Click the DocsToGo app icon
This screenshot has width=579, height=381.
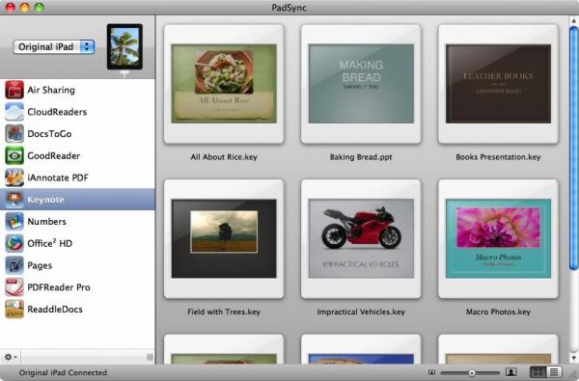click(14, 134)
